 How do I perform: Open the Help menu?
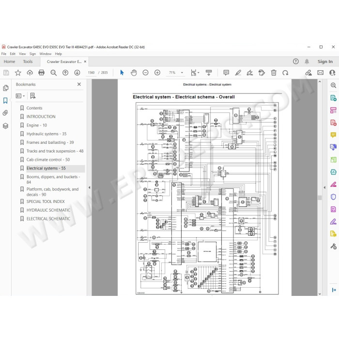tap(59, 54)
